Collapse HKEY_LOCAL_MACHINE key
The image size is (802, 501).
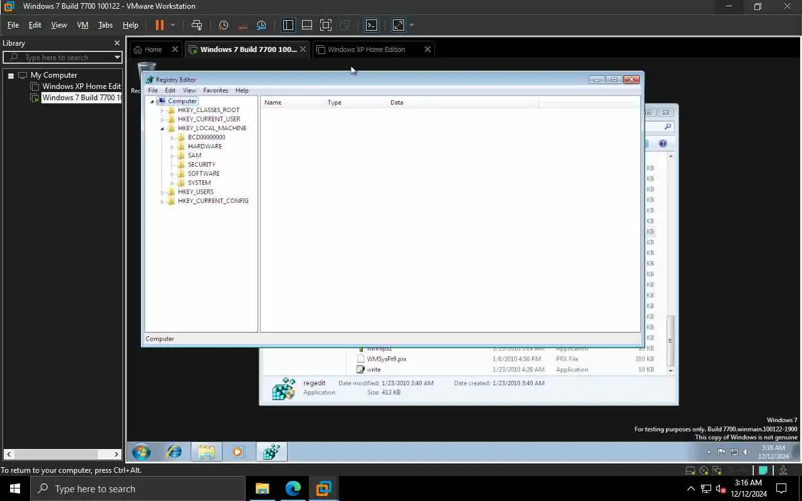click(x=162, y=128)
